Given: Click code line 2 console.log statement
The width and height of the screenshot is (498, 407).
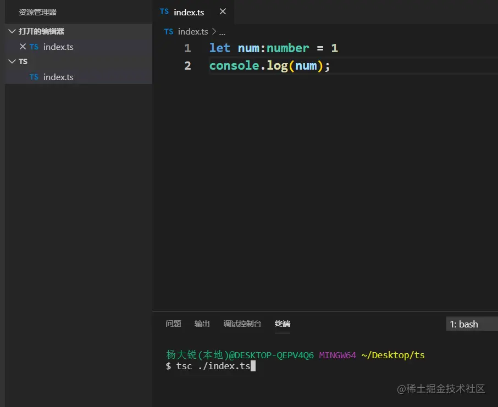Looking at the screenshot, I should pyautogui.click(x=270, y=66).
